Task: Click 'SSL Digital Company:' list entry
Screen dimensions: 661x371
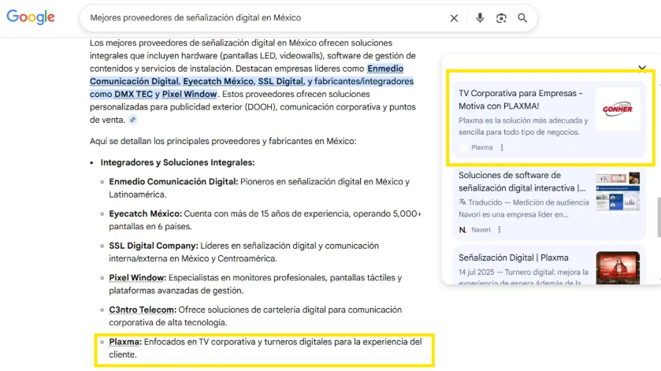Action: [154, 246]
